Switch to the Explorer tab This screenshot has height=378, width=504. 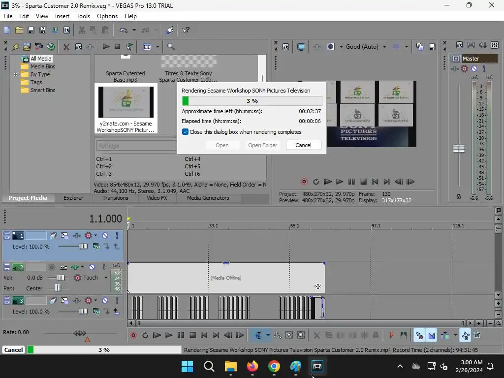[73, 198]
